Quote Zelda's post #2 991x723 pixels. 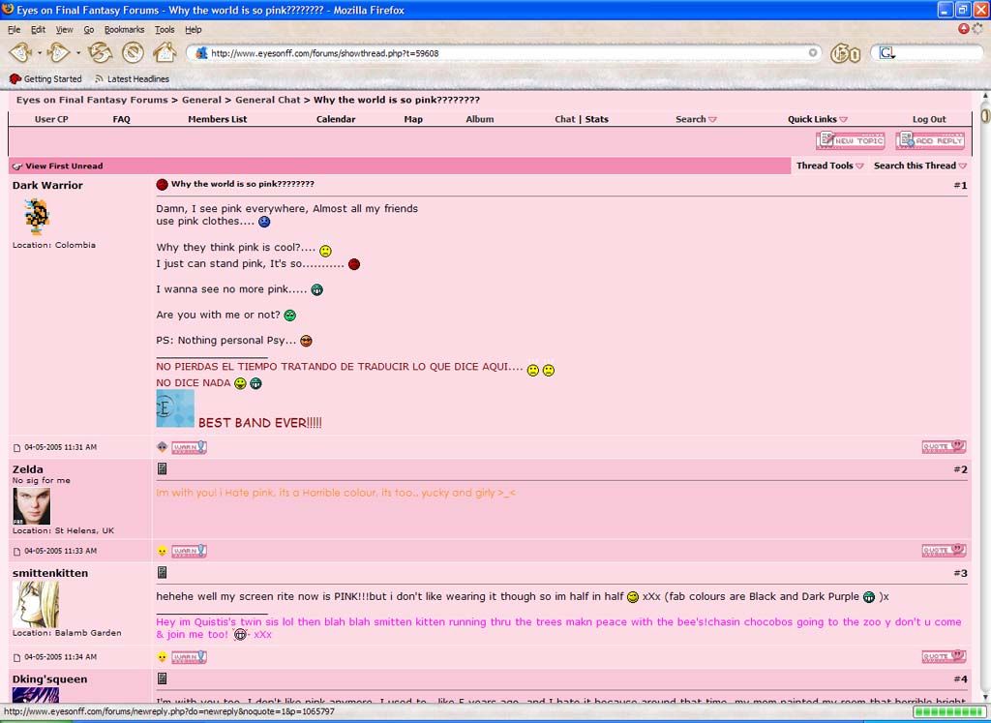(944, 551)
